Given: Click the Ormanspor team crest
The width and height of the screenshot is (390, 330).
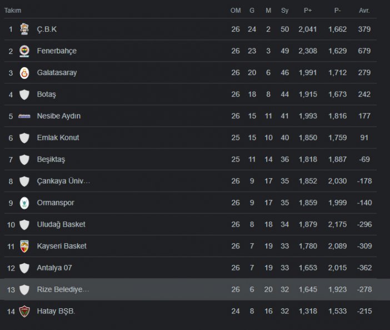Looking at the screenshot, I should point(24,203).
